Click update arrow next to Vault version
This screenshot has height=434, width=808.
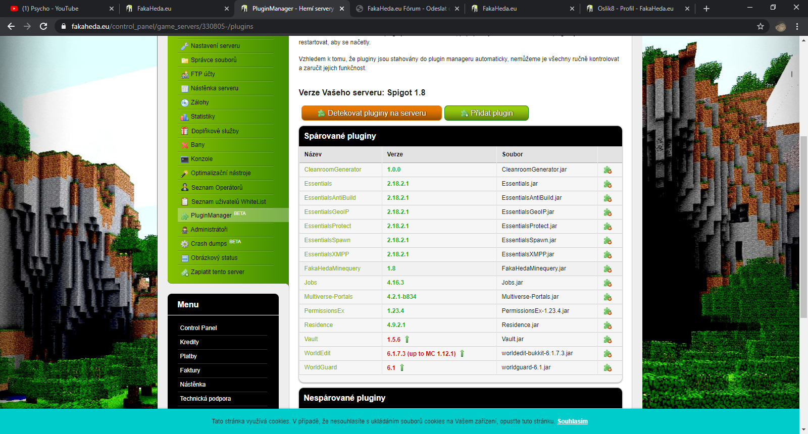(407, 339)
